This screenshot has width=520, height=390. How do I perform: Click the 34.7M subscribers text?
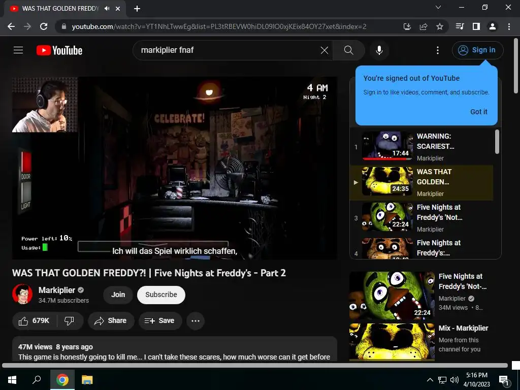pyautogui.click(x=63, y=301)
